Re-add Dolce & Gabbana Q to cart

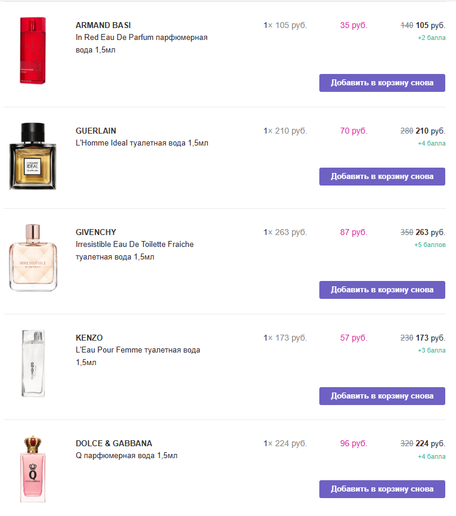pos(382,489)
